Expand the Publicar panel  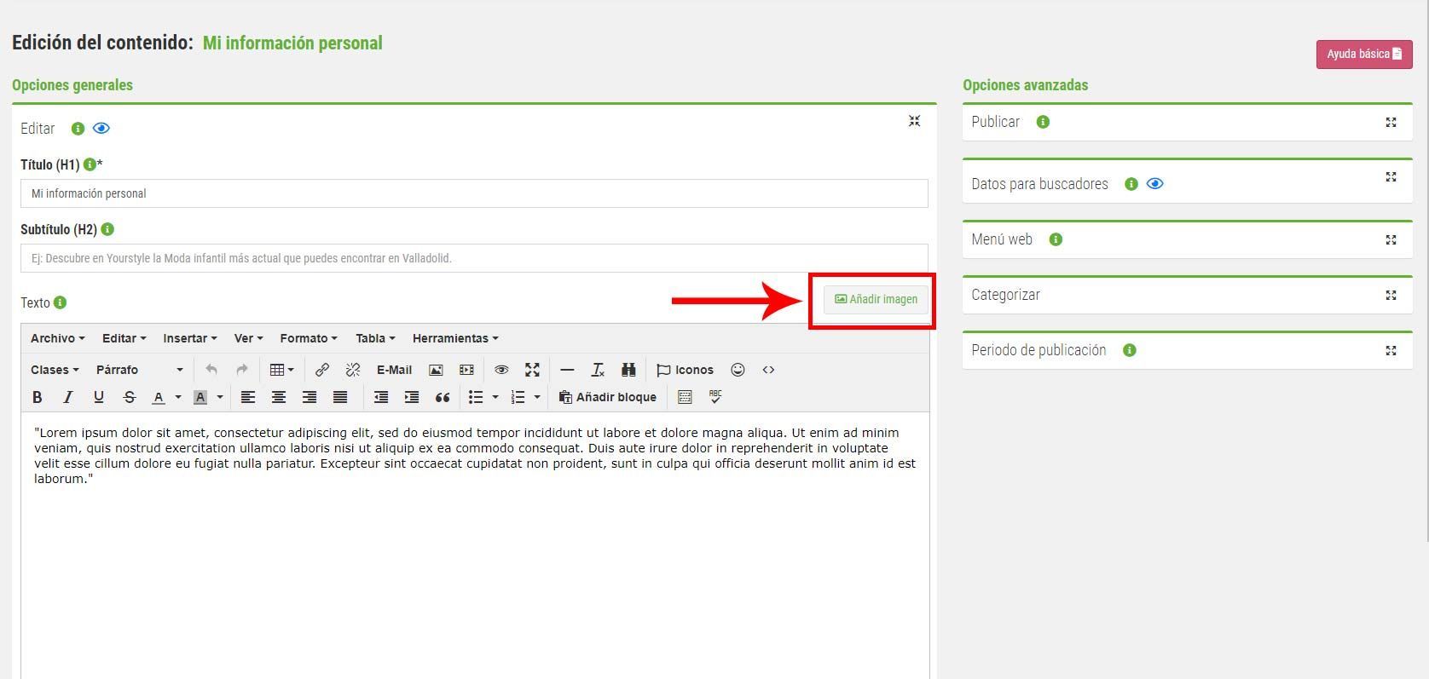1391,123
